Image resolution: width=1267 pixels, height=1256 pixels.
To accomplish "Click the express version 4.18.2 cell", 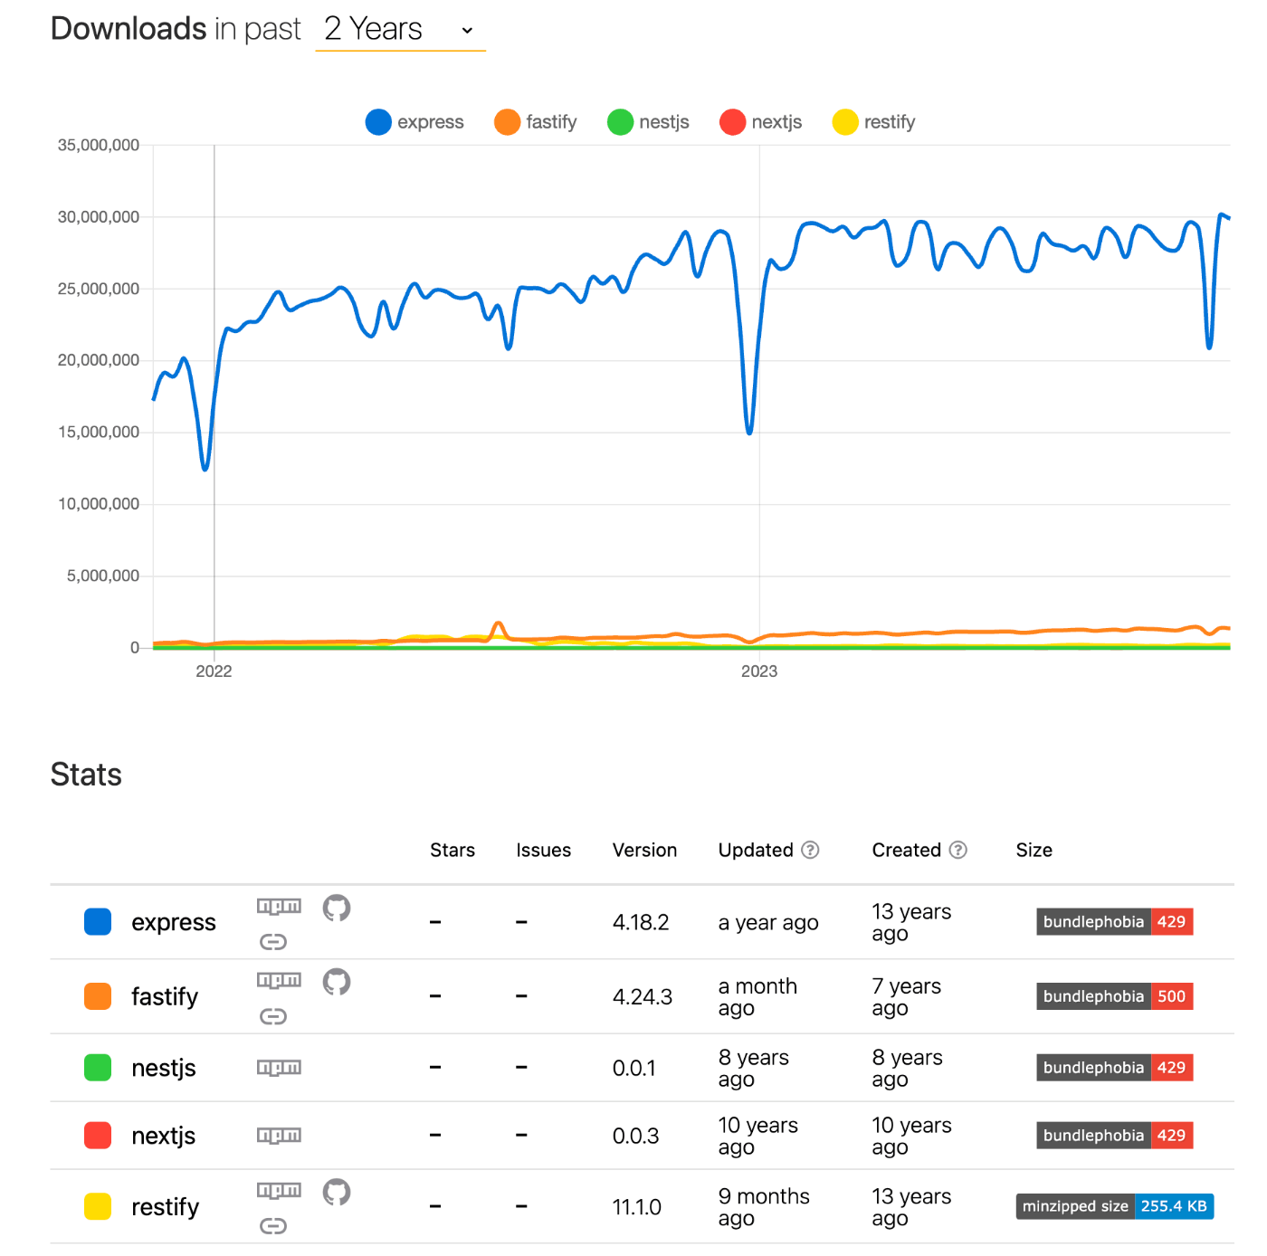I will (x=641, y=923).
